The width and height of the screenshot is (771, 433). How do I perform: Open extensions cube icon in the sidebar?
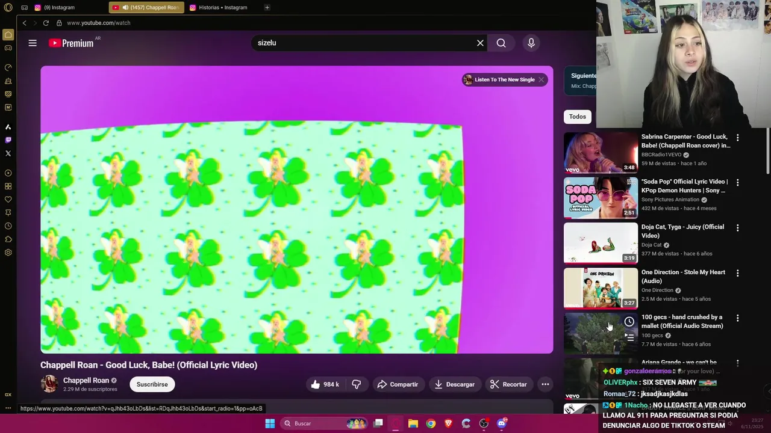[x=8, y=239]
